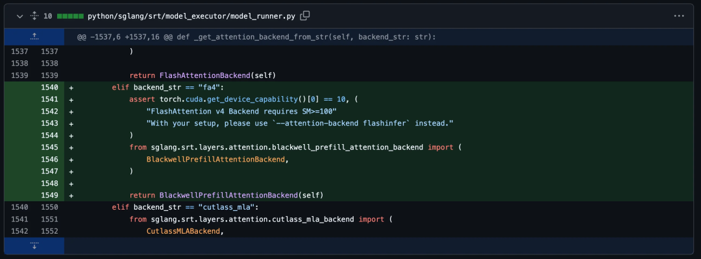
Task: Click the plus marker on line 1545
Action: (71, 147)
